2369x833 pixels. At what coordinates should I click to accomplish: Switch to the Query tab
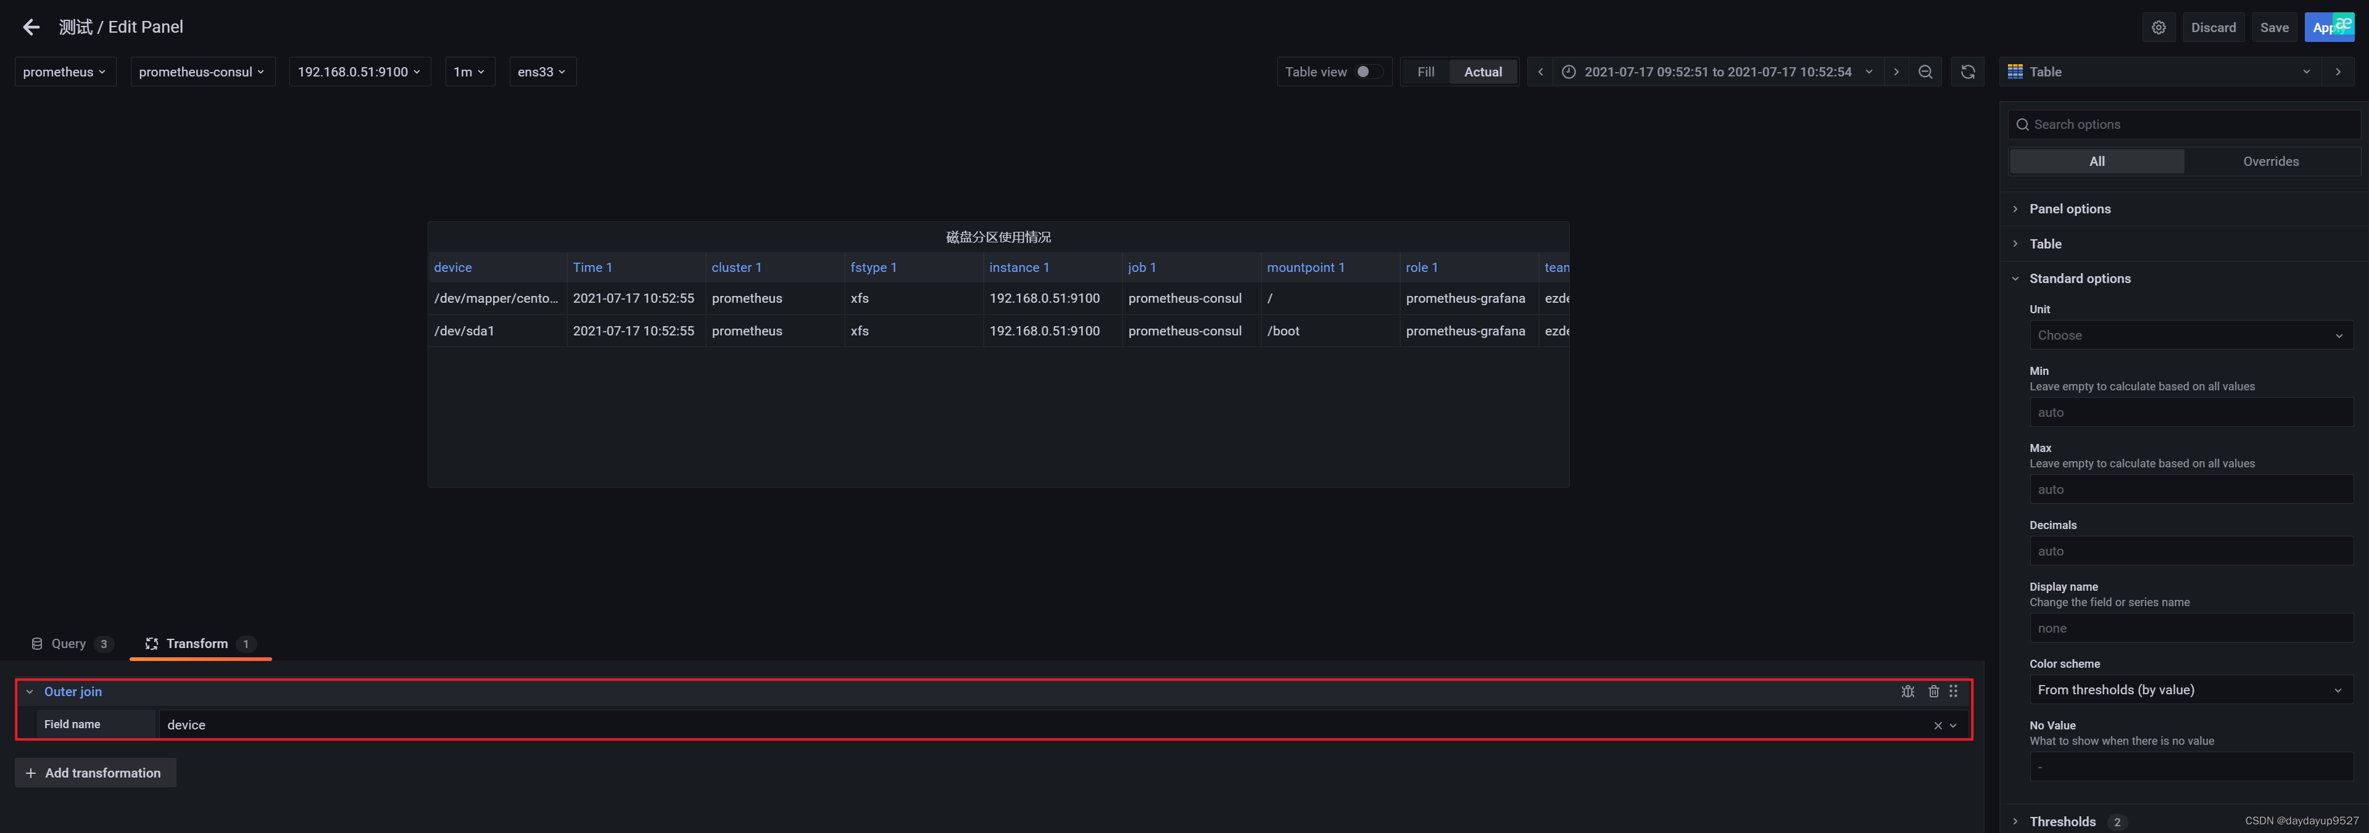(x=69, y=644)
